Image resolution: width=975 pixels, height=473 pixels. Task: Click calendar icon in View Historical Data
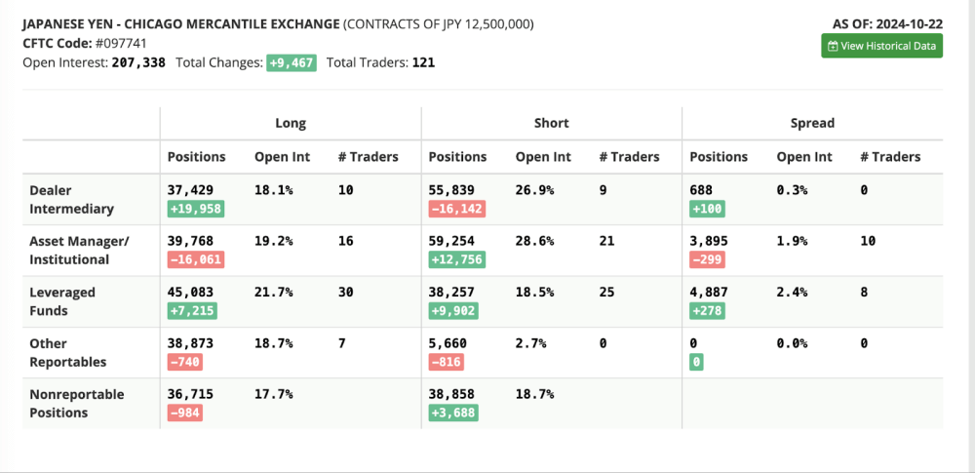833,46
